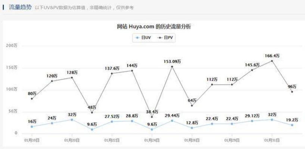
Task: Select the 29.12万 UV data point
Action: click(x=252, y=121)
